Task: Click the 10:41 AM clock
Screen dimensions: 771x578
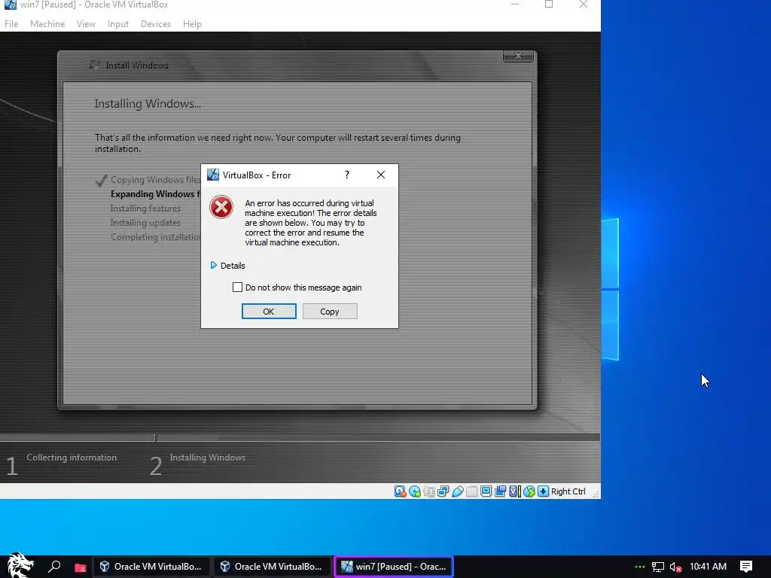Action: click(x=708, y=567)
